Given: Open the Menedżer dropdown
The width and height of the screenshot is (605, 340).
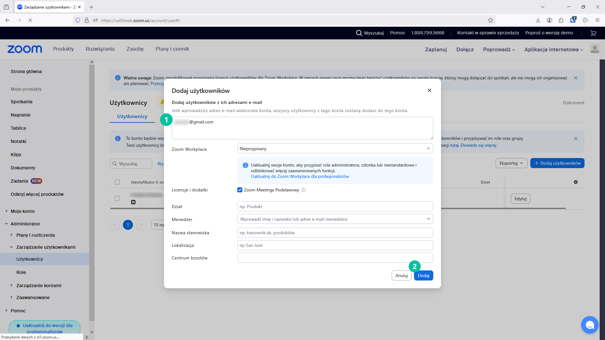Looking at the screenshot, I should tap(335, 219).
